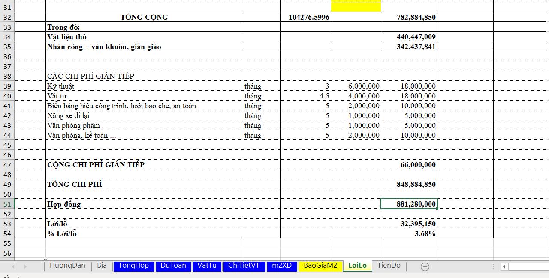Click the tab bar splitter dots handle
The width and height of the screenshot is (549, 278).
point(493,267)
